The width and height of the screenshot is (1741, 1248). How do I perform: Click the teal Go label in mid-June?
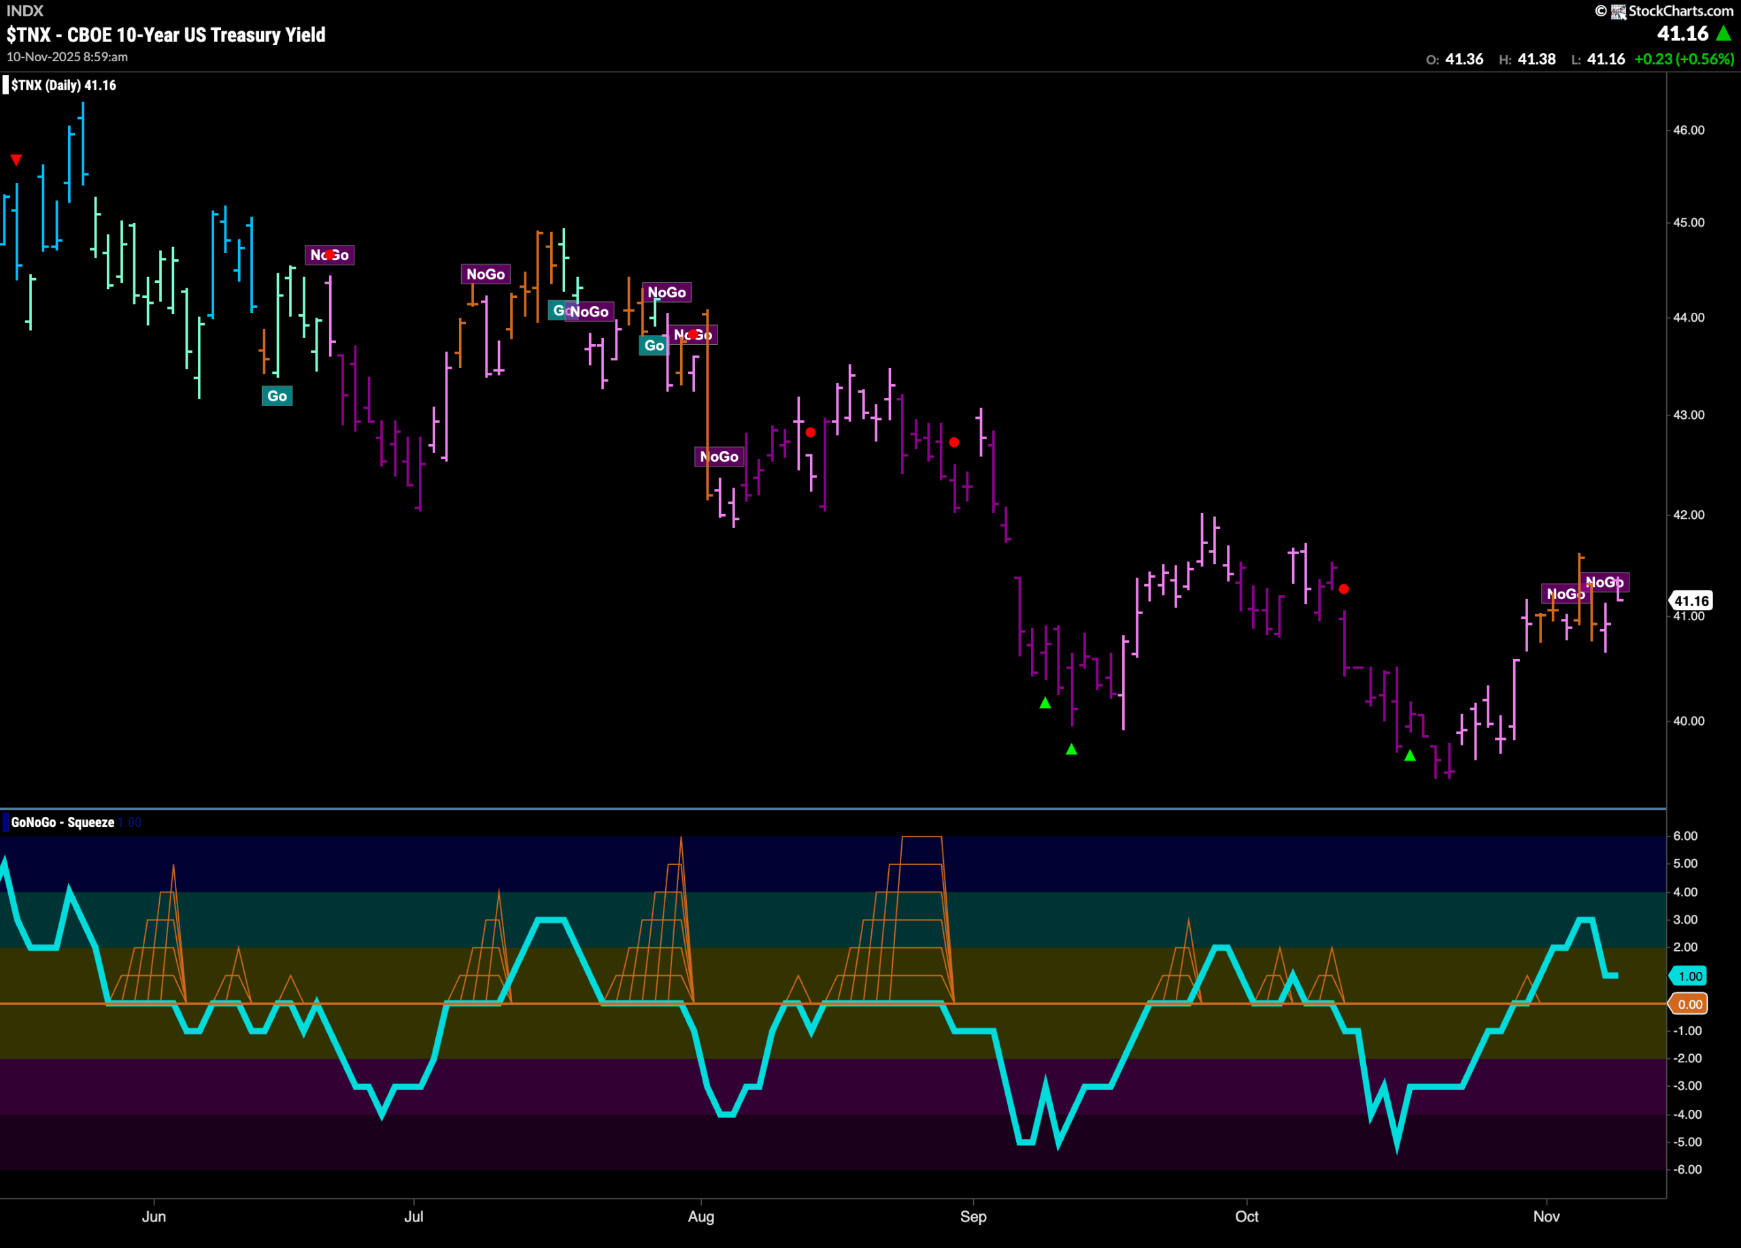tap(277, 396)
